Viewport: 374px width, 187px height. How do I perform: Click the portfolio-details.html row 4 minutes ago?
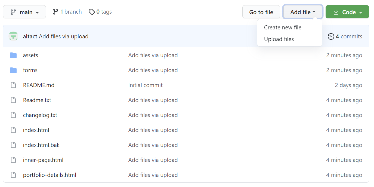(344, 175)
